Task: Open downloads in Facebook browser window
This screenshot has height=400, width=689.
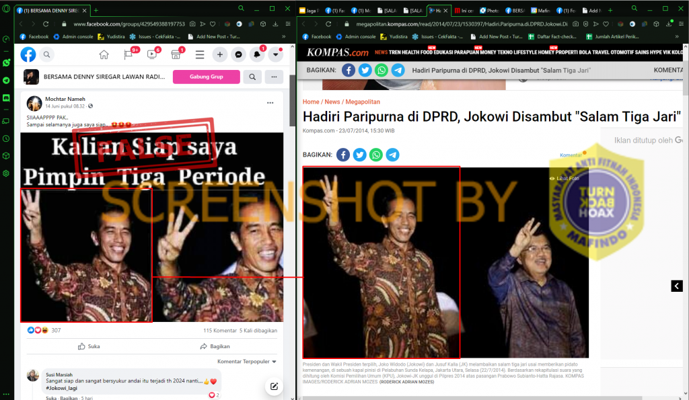Action: pyautogui.click(x=275, y=24)
